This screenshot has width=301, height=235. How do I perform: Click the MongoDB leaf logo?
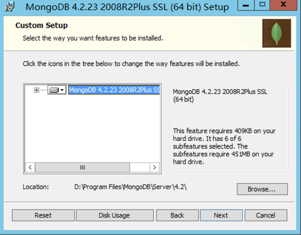pos(276,33)
